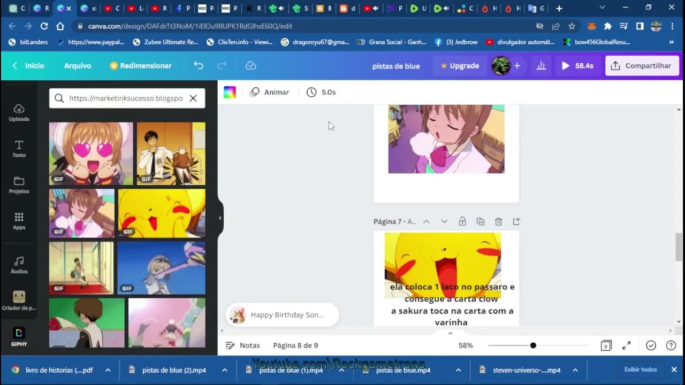The height and width of the screenshot is (385, 685).
Task: Close the downloads bar
Action: tap(674, 369)
